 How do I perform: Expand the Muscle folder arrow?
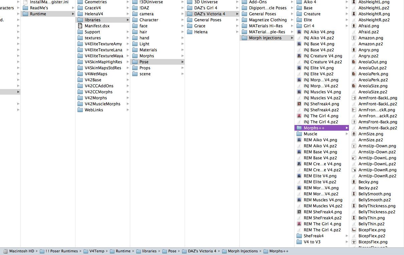click(347, 134)
